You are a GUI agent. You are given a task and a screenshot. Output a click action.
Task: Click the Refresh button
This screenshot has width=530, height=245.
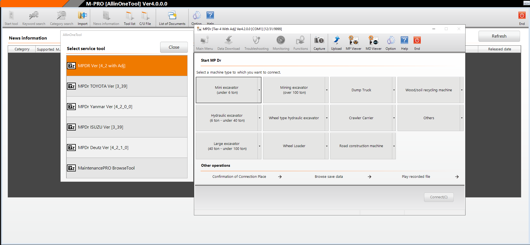tap(499, 36)
